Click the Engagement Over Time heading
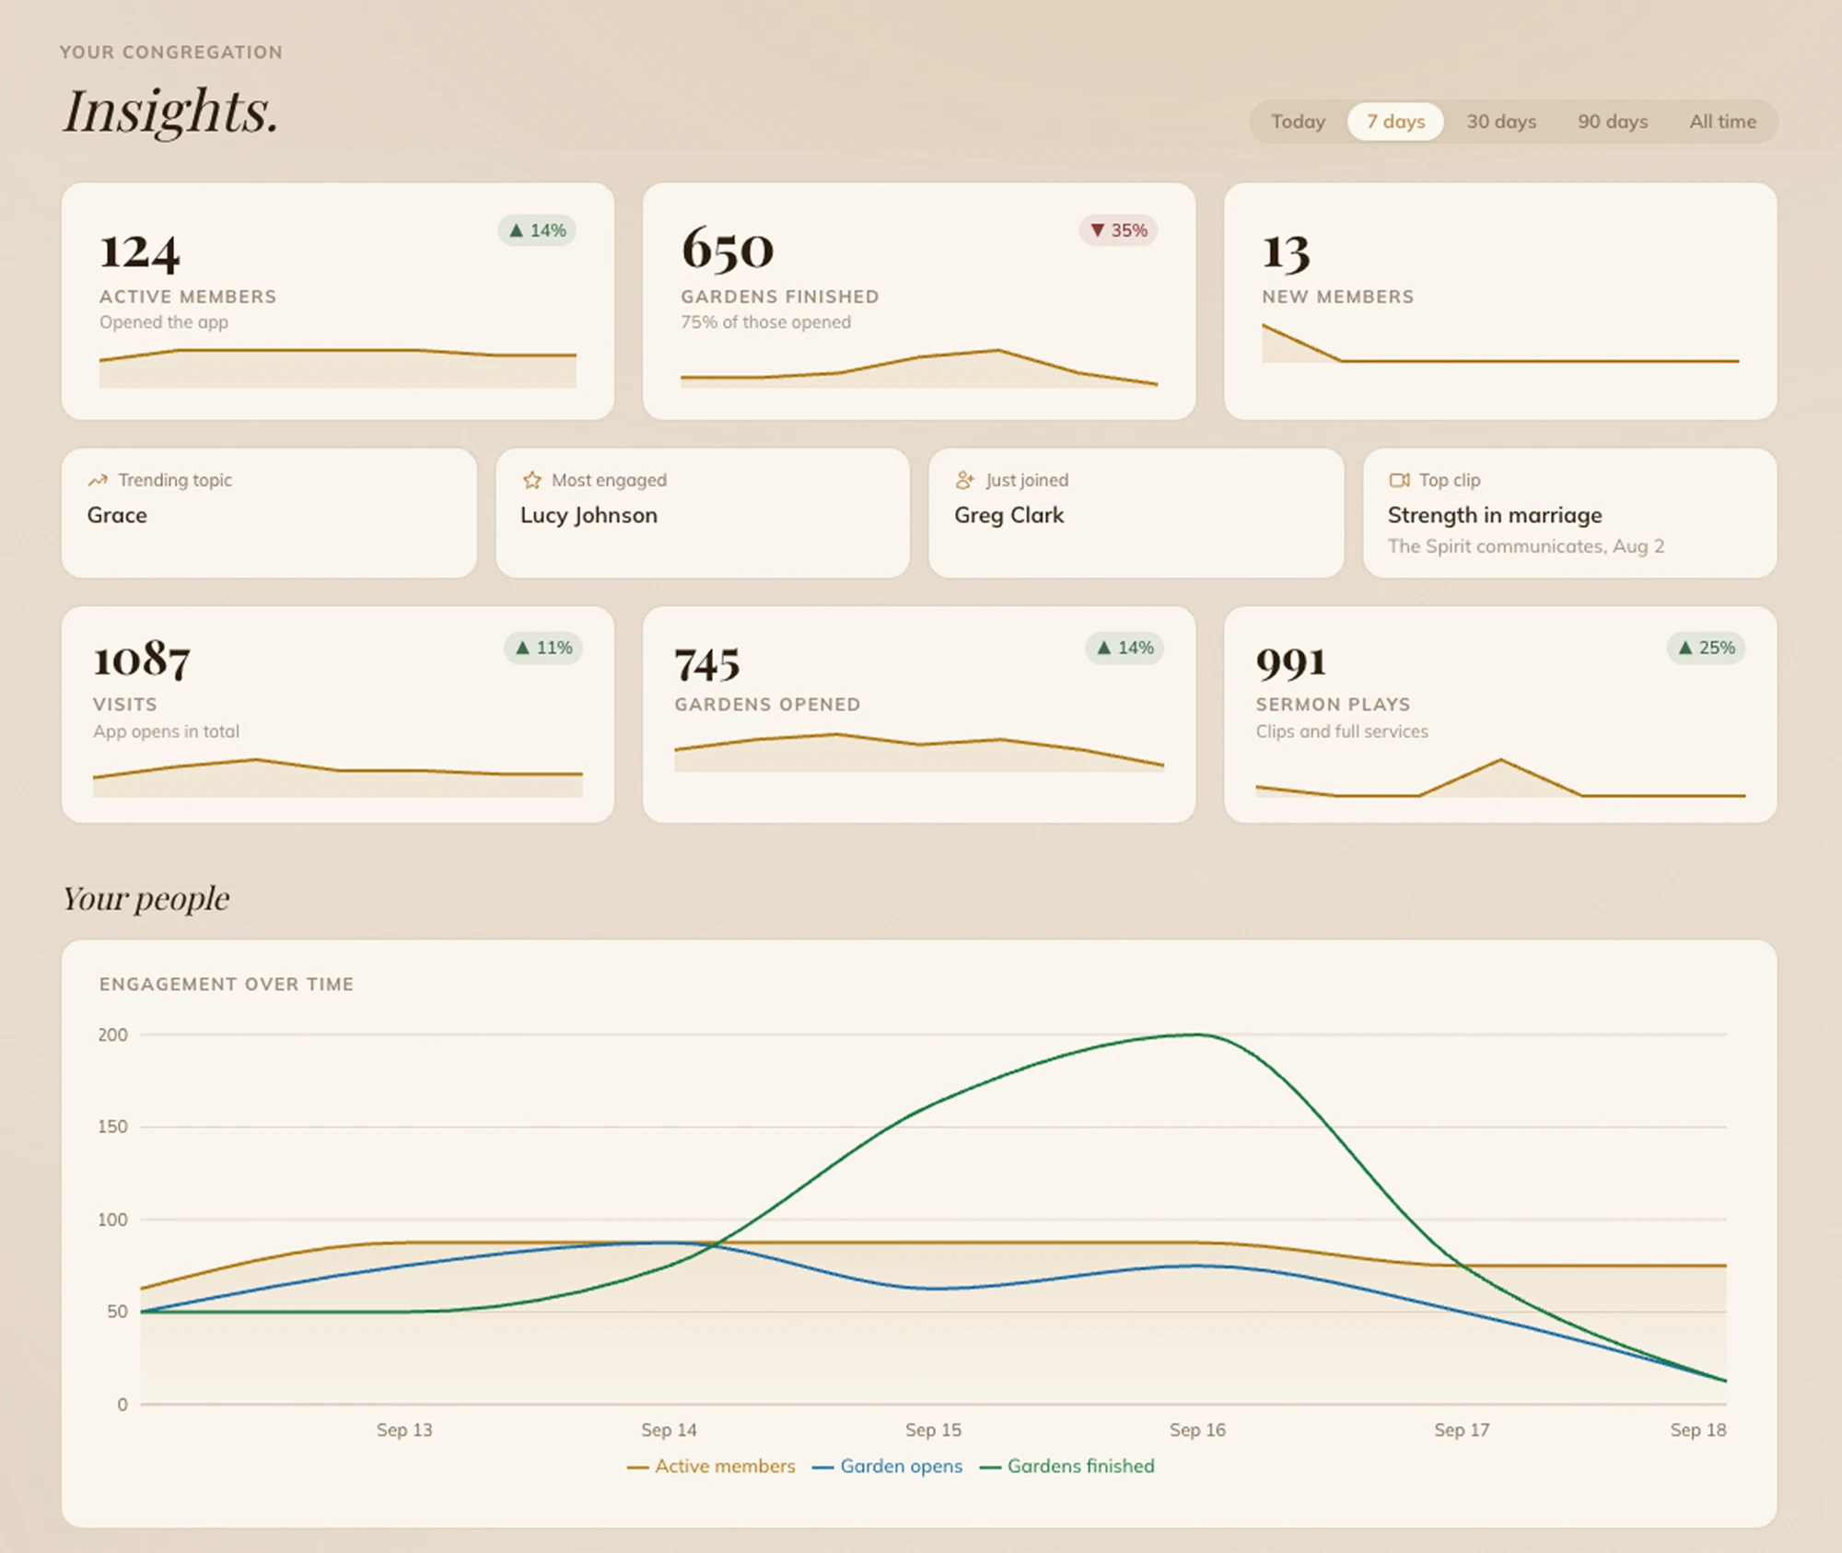 (x=227, y=984)
